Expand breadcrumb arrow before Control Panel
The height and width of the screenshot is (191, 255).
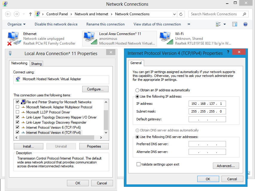43,14
